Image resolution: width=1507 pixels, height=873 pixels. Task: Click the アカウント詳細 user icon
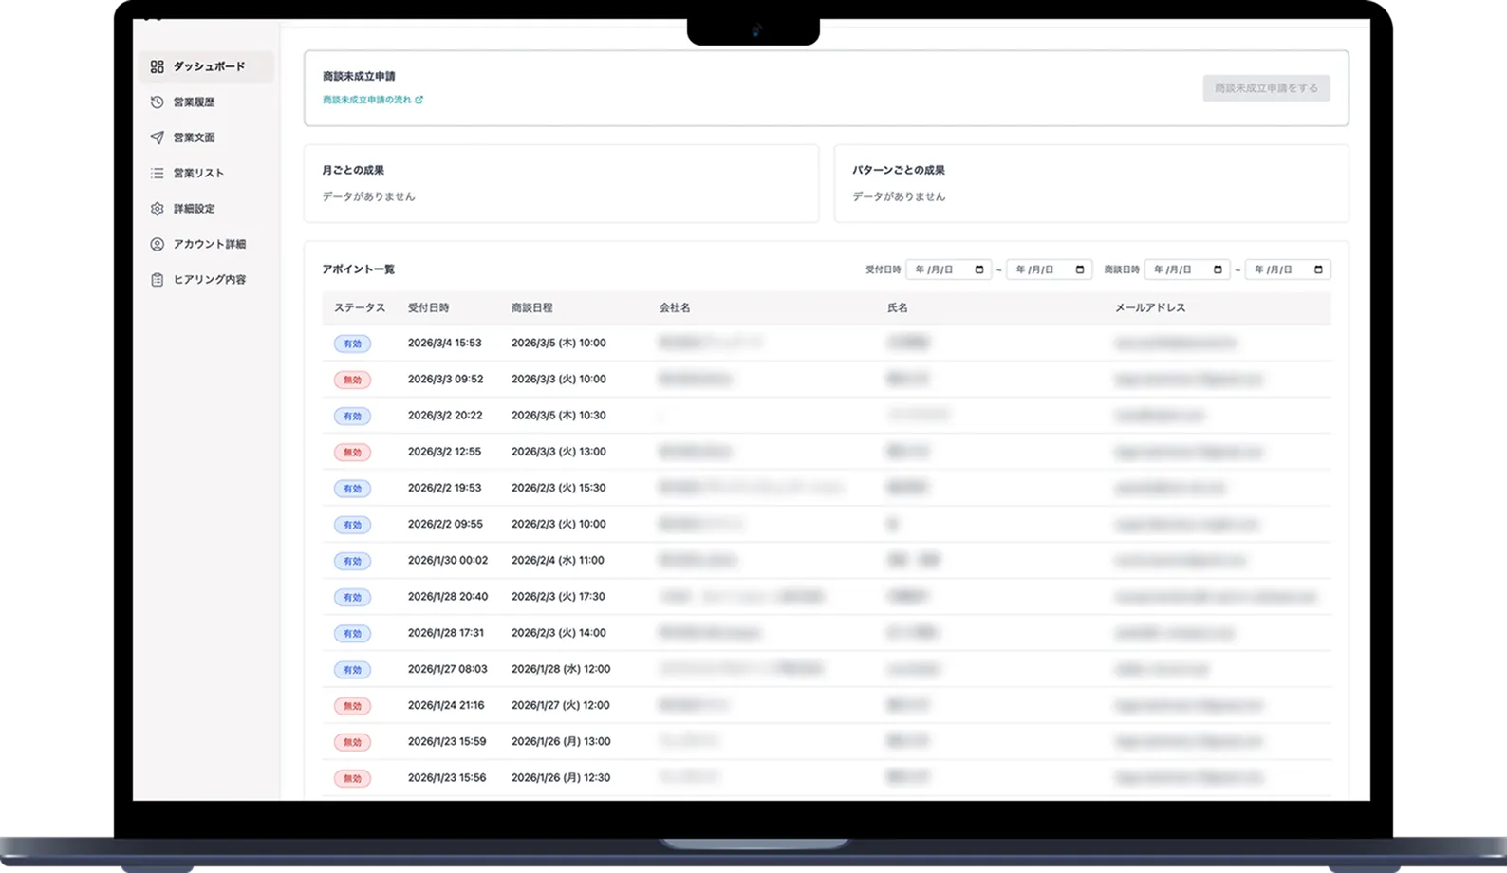point(158,244)
